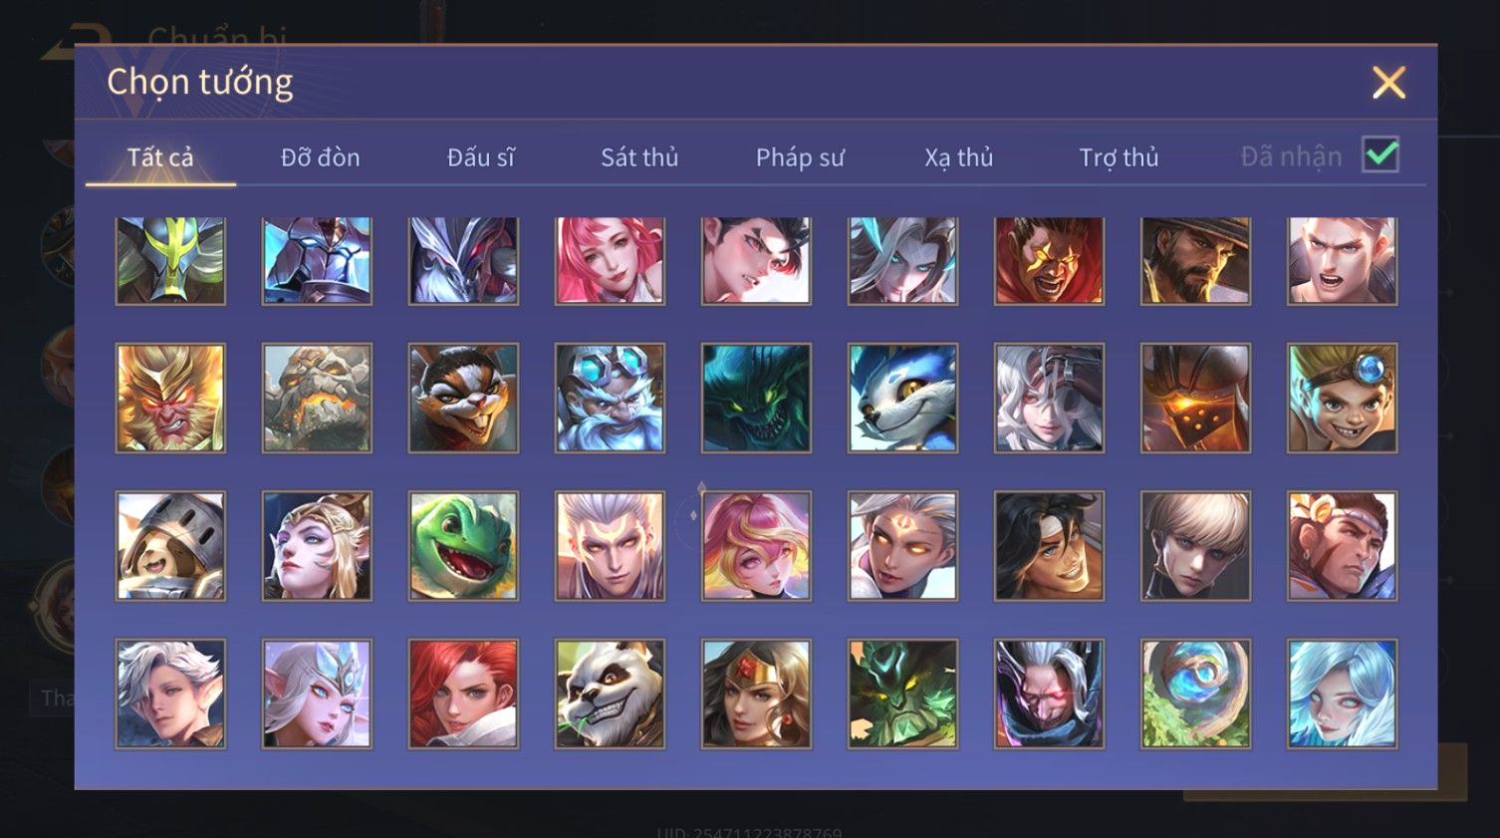1500x838 pixels.
Task: Show the Sát thủ hero category
Action: [639, 157]
